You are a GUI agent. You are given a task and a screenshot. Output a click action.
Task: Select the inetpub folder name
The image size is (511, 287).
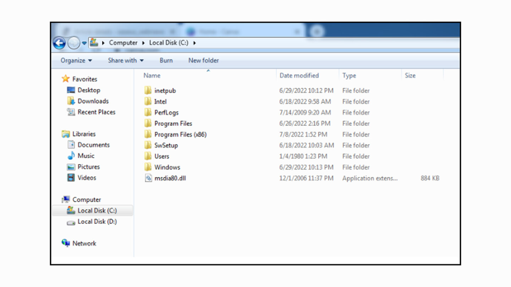coord(165,91)
